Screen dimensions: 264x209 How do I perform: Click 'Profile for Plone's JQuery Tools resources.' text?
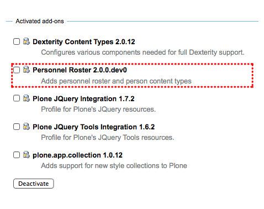[x=108, y=138]
